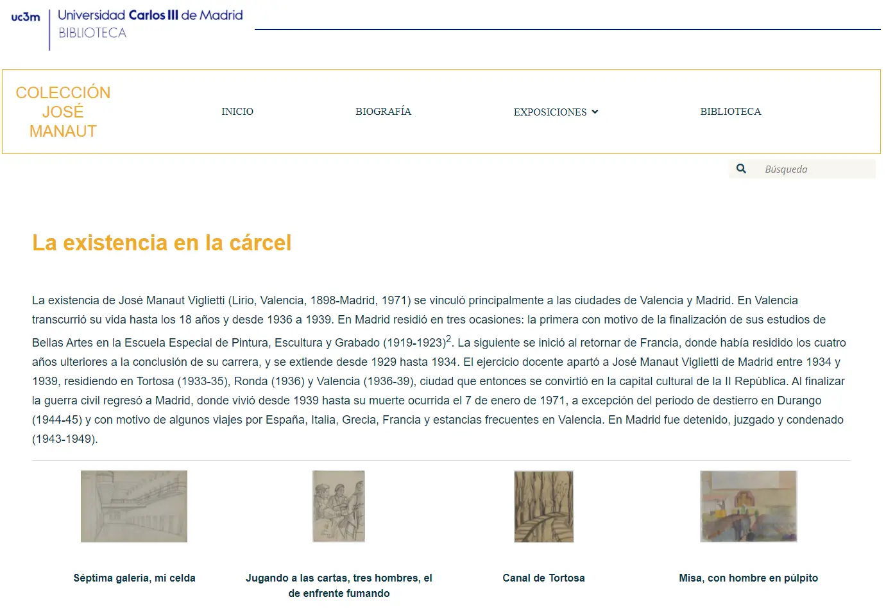Click the search magnifier icon
Image resolution: width=886 pixels, height=613 pixels.
[x=741, y=169]
